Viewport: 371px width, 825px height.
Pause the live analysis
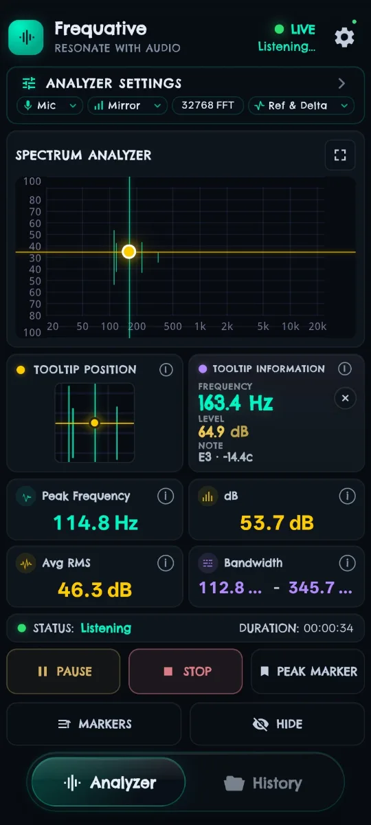pos(64,672)
